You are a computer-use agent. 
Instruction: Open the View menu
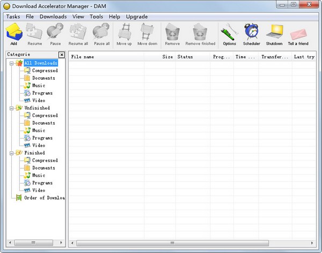pos(78,17)
